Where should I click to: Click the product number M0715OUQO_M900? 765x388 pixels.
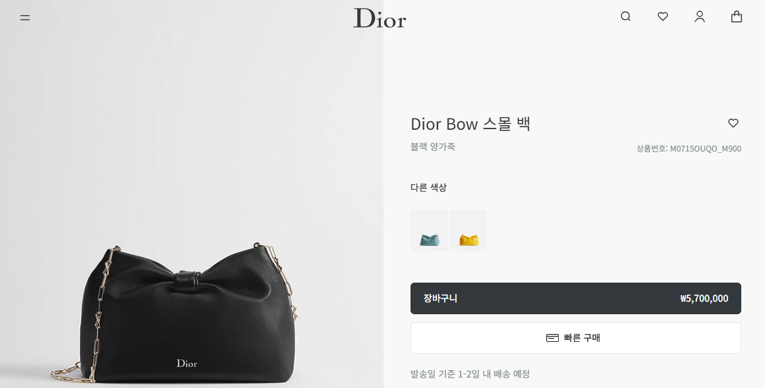(706, 149)
